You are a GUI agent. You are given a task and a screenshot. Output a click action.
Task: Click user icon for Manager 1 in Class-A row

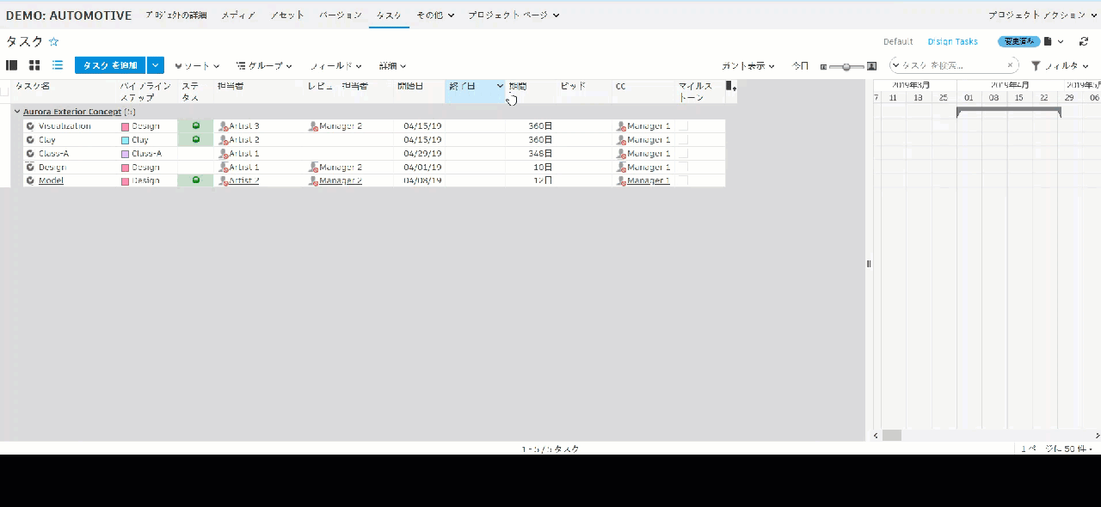pyautogui.click(x=621, y=154)
